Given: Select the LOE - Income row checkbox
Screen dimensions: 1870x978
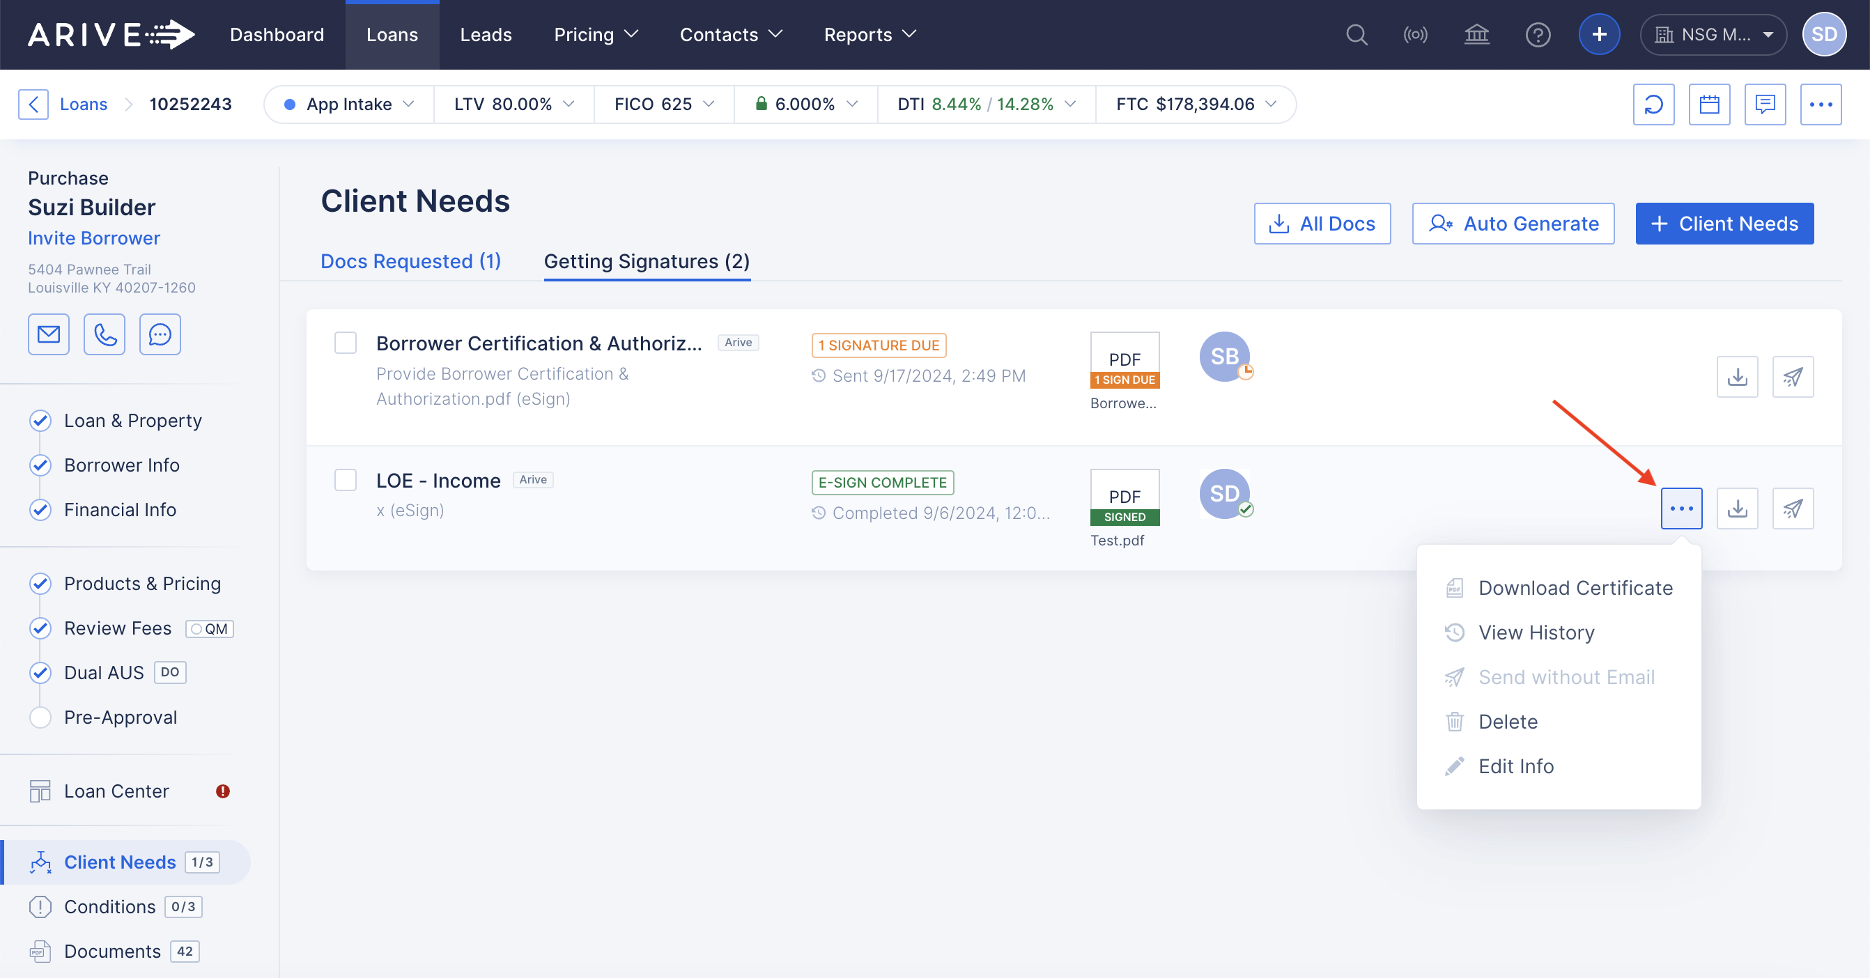Looking at the screenshot, I should (346, 481).
